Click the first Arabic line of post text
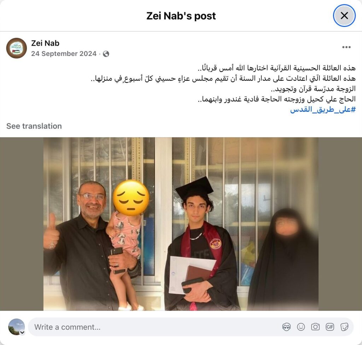 coord(276,68)
